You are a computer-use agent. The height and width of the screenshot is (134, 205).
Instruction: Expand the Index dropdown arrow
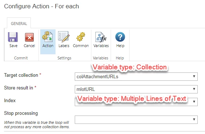[194, 102]
